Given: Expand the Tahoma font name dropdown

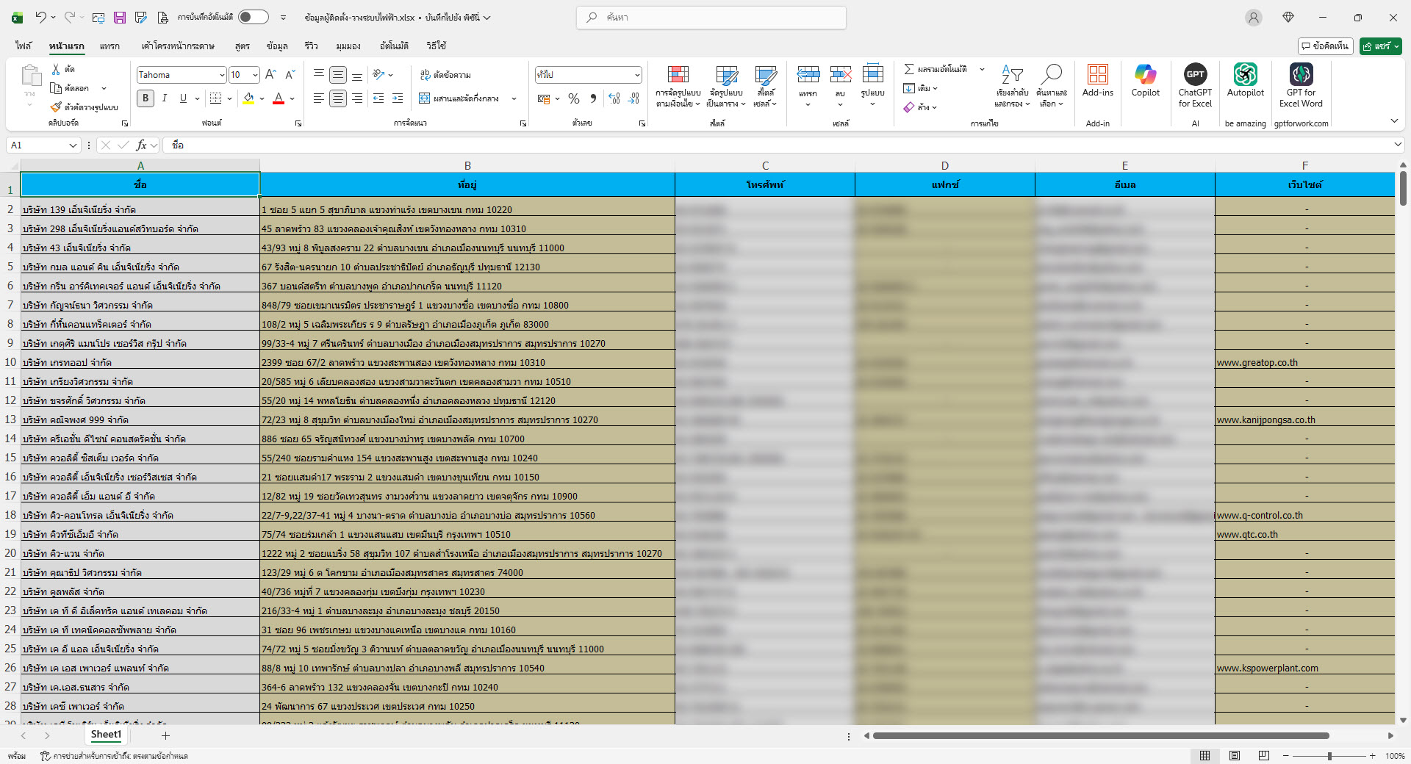Looking at the screenshot, I should [x=222, y=75].
